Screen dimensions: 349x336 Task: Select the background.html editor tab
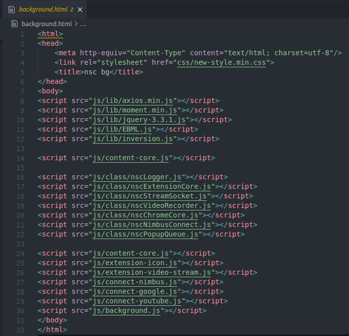click(x=43, y=10)
